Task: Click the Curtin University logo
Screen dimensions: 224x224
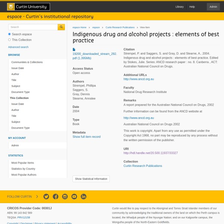Action: pos(28,7)
